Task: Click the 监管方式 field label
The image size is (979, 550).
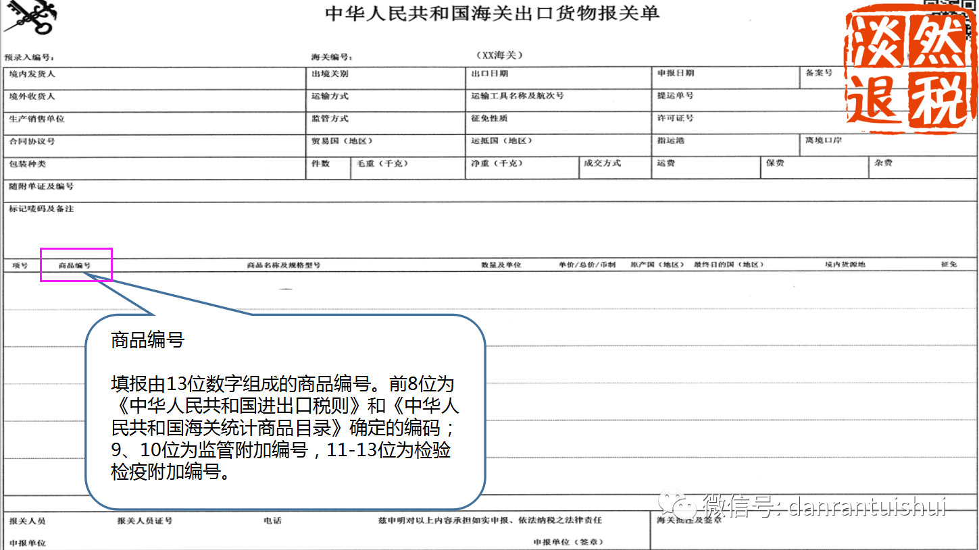Action: click(x=330, y=119)
